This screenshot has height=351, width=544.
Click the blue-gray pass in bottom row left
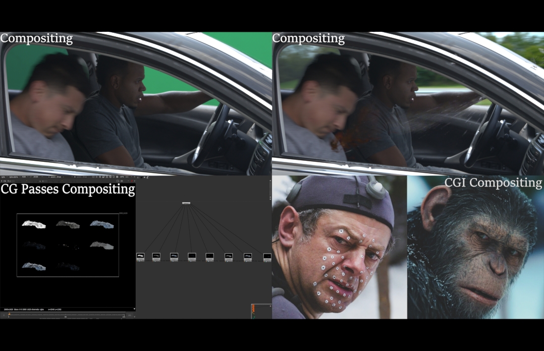click(x=34, y=266)
